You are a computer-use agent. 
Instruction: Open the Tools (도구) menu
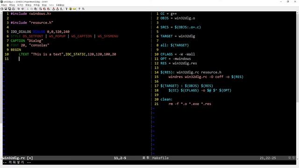click(x=20, y=5)
